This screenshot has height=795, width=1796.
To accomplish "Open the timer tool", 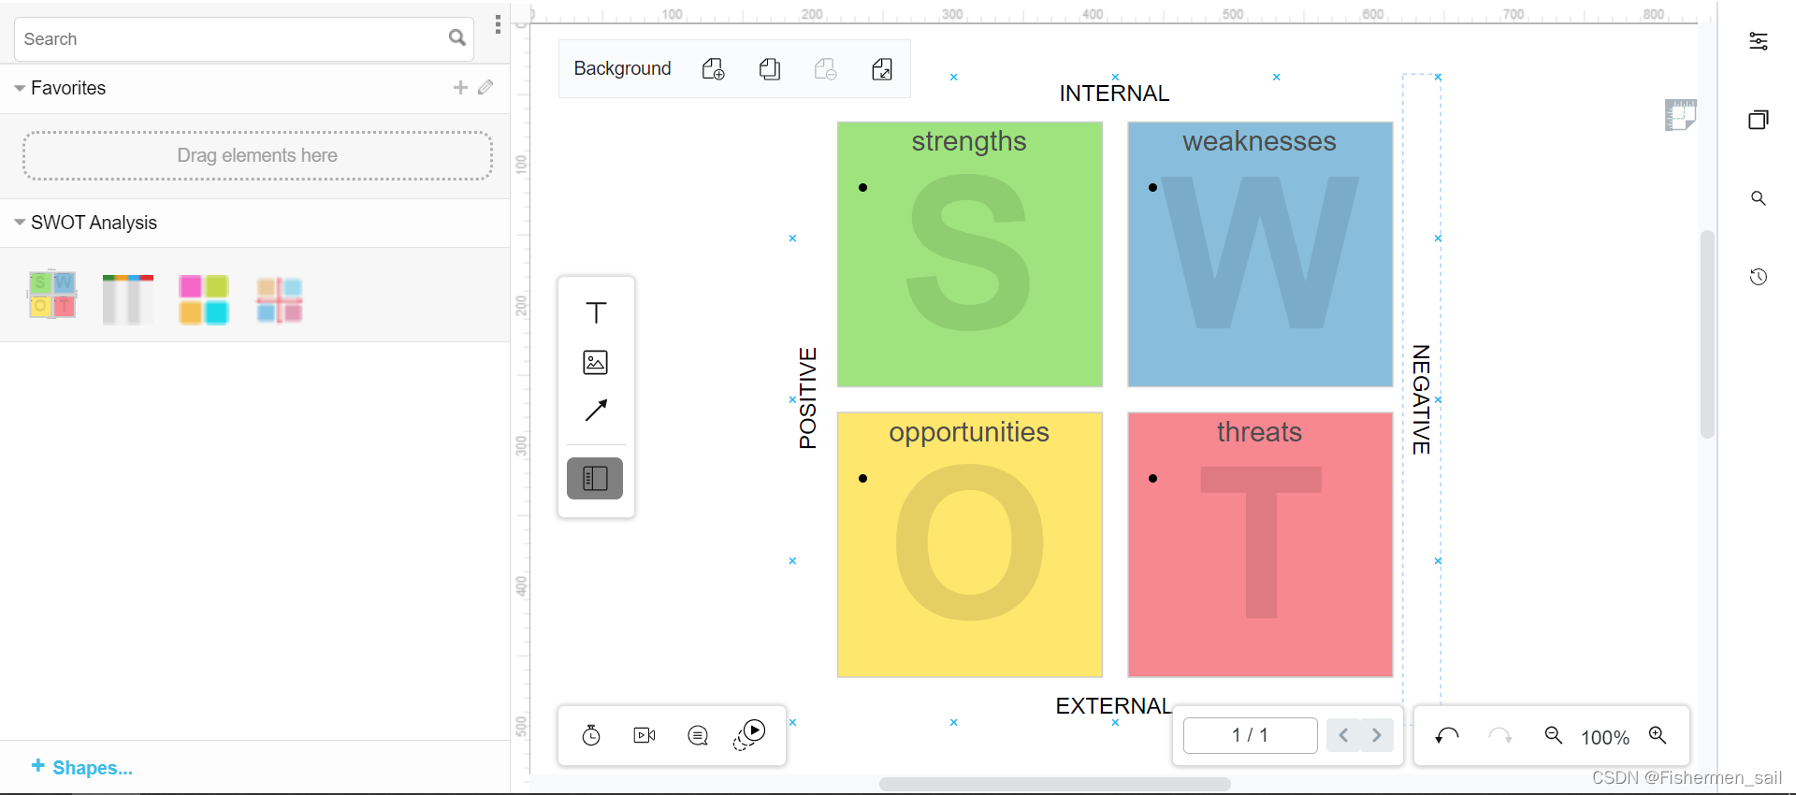I will [x=591, y=736].
